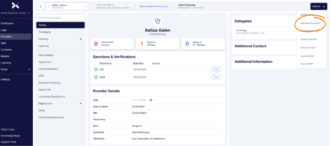Expand the Antler Medical Center selector
The width and height of the screenshot is (331, 146).
[x=16, y=13]
